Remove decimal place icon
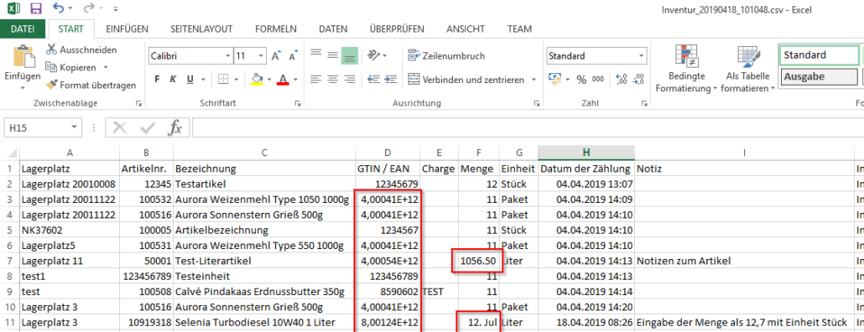This screenshot has height=332, width=864. click(x=638, y=80)
